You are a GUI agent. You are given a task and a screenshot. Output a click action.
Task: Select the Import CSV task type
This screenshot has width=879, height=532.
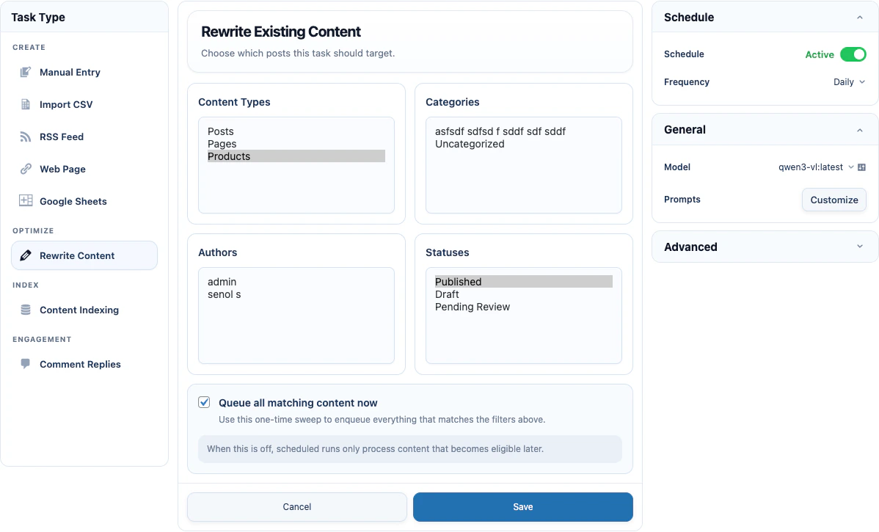(x=84, y=104)
